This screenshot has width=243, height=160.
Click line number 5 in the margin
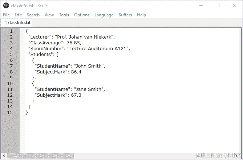pyautogui.click(x=11, y=55)
